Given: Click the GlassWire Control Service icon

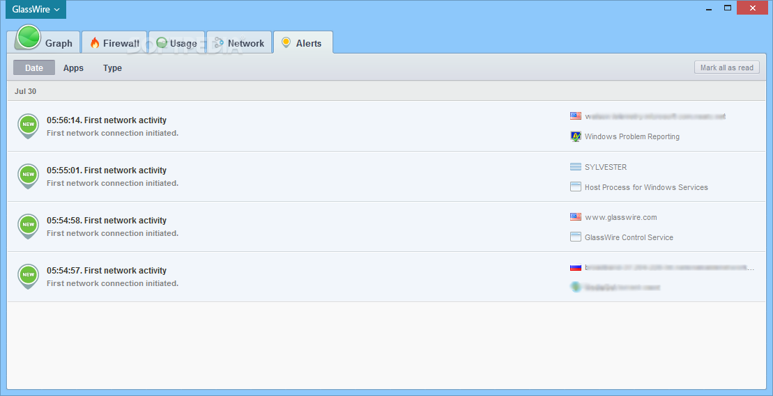Looking at the screenshot, I should pos(575,237).
